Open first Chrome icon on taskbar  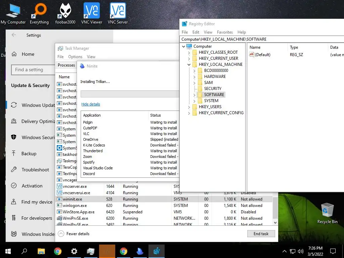point(58,251)
